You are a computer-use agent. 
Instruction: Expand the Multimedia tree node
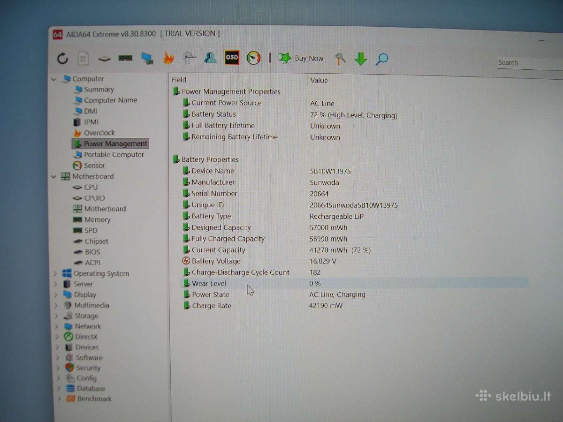56,305
